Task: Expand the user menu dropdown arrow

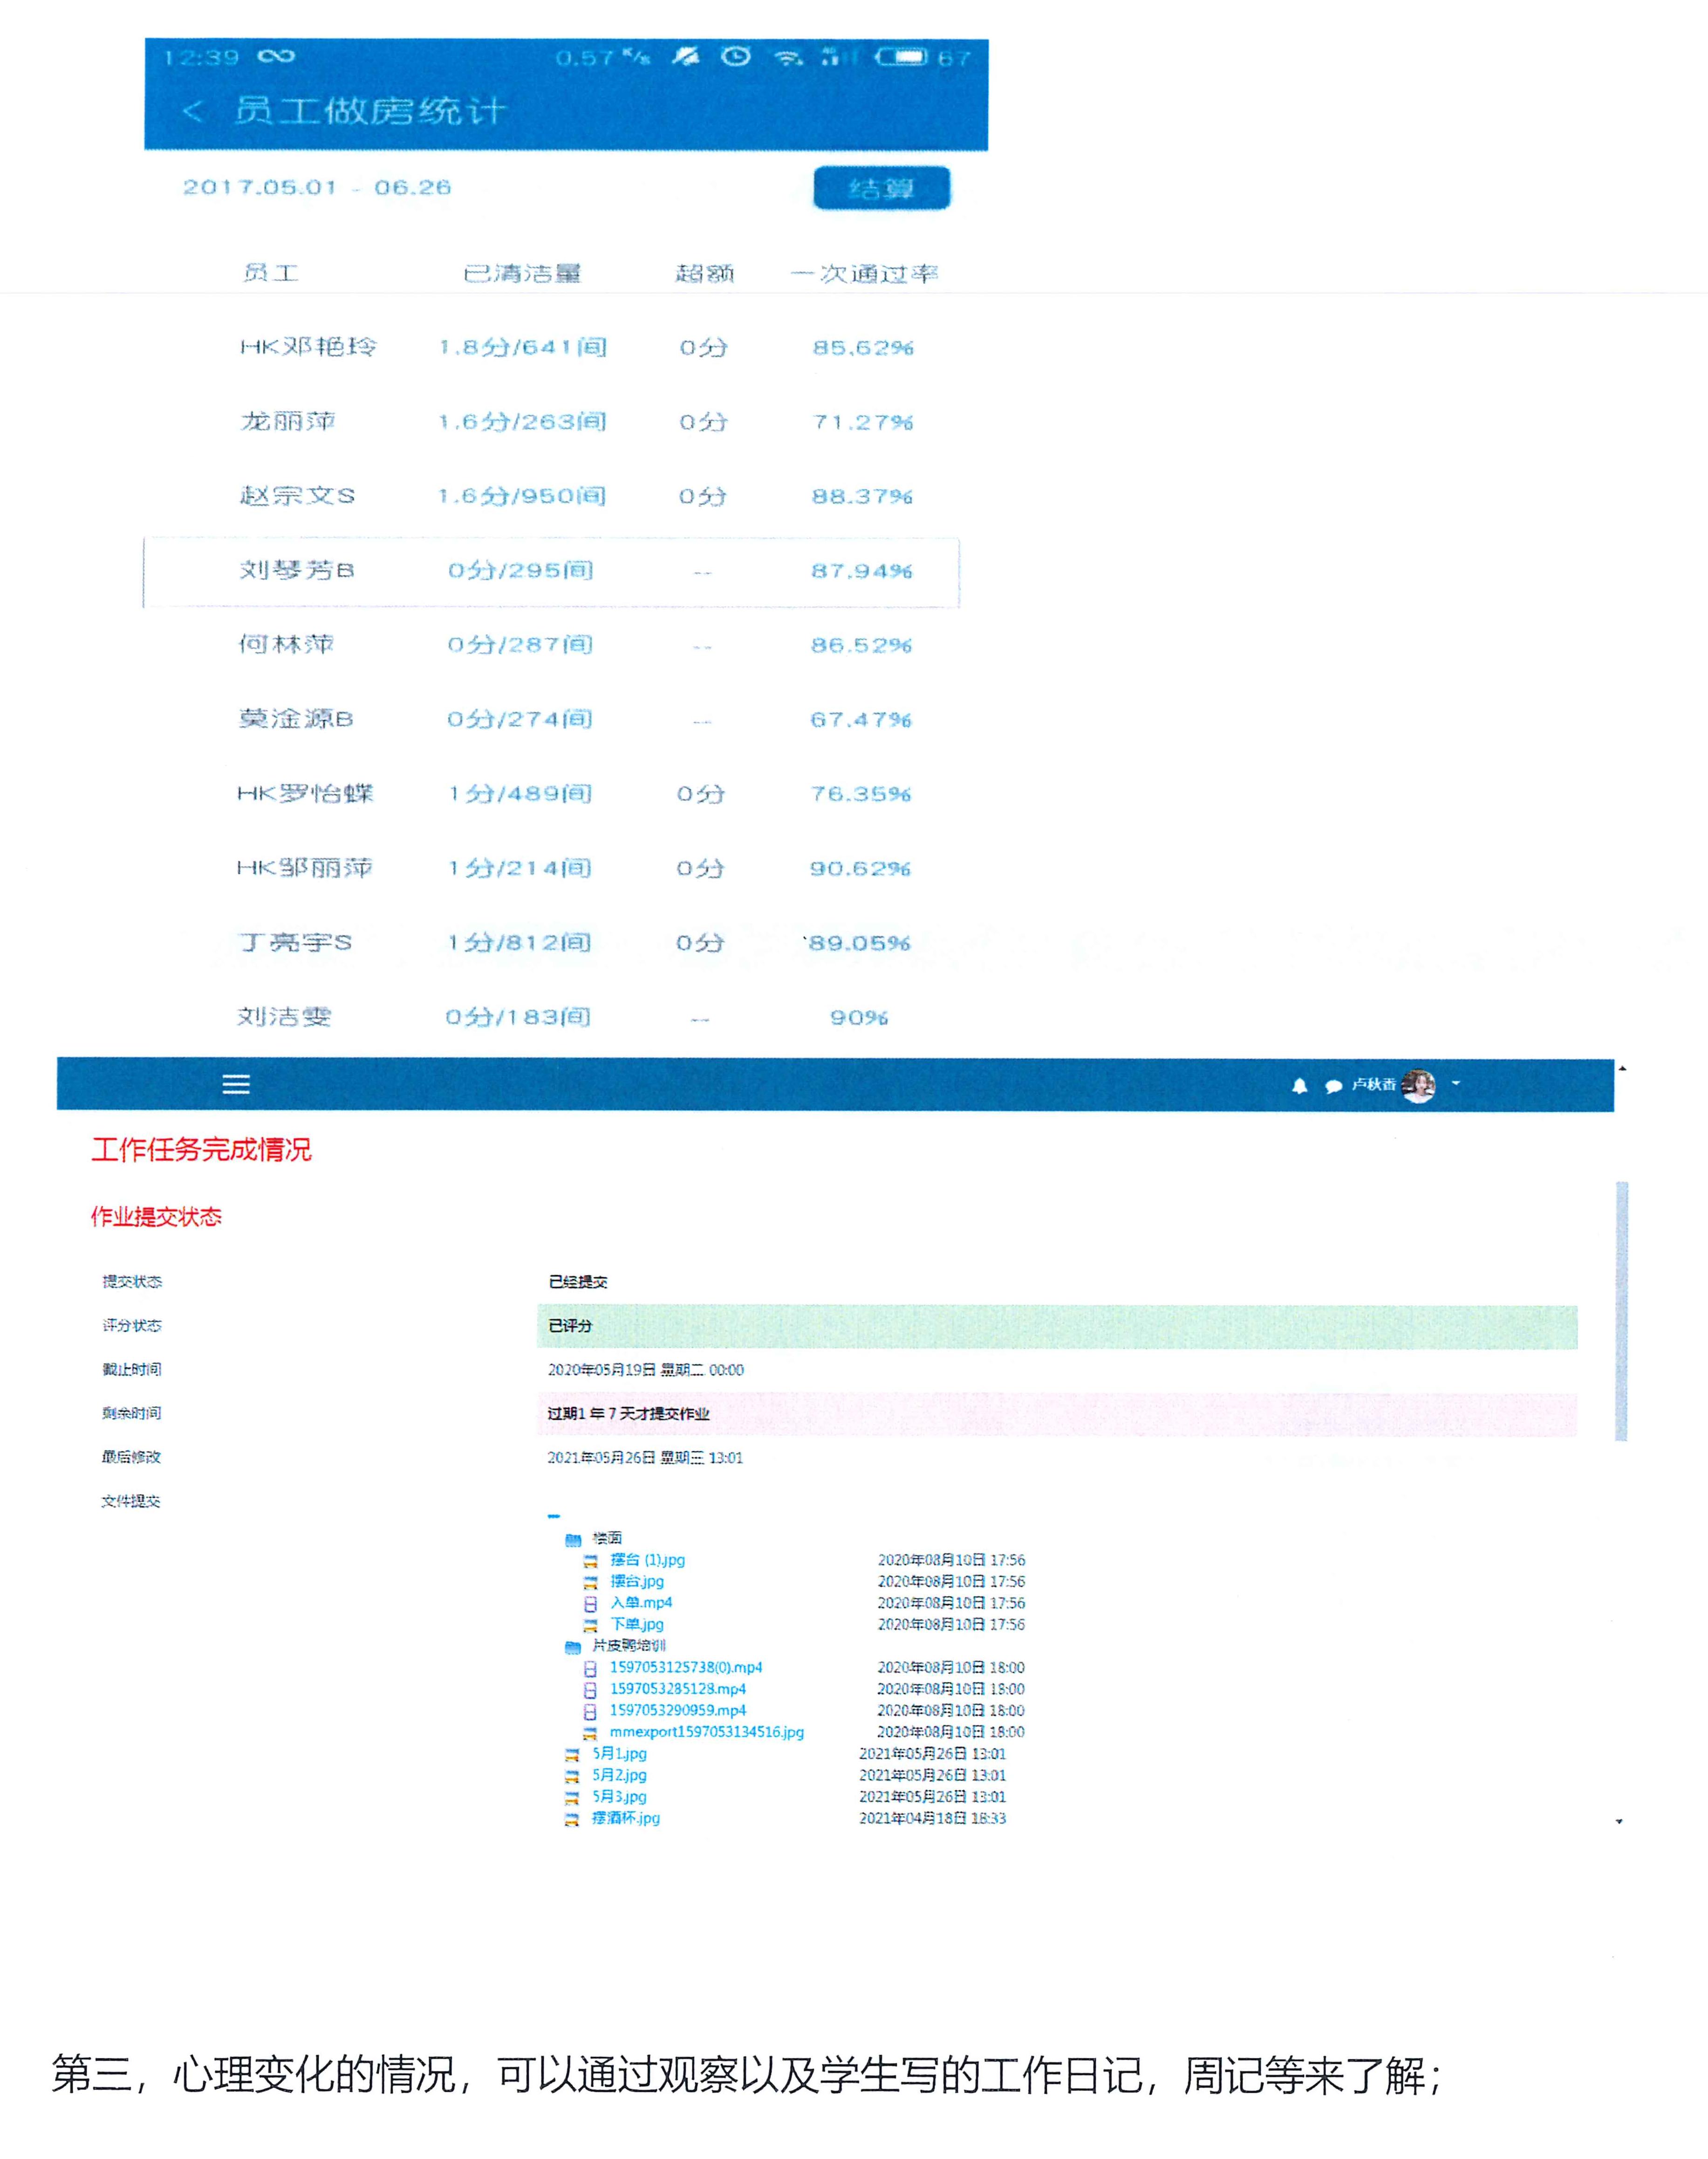Action: [1456, 1083]
